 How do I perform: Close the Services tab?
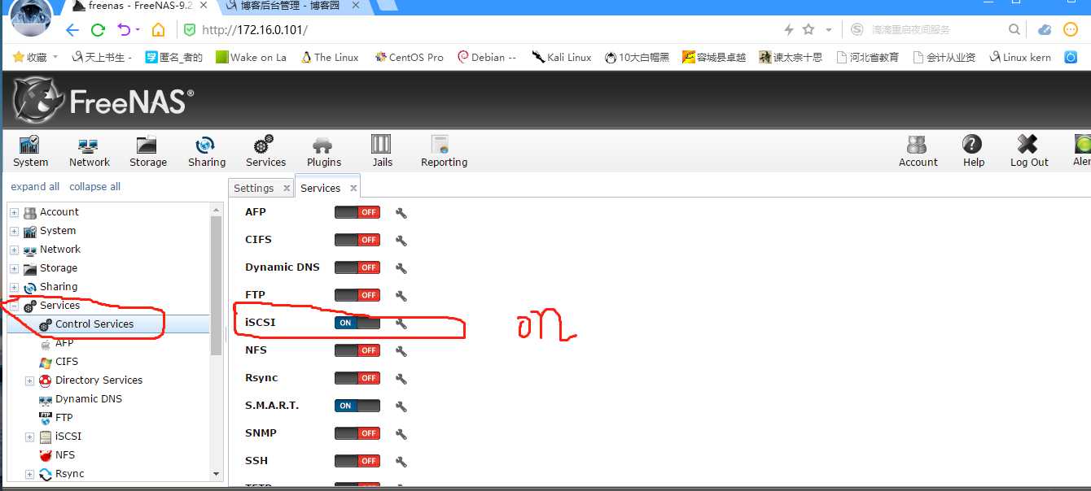(353, 188)
